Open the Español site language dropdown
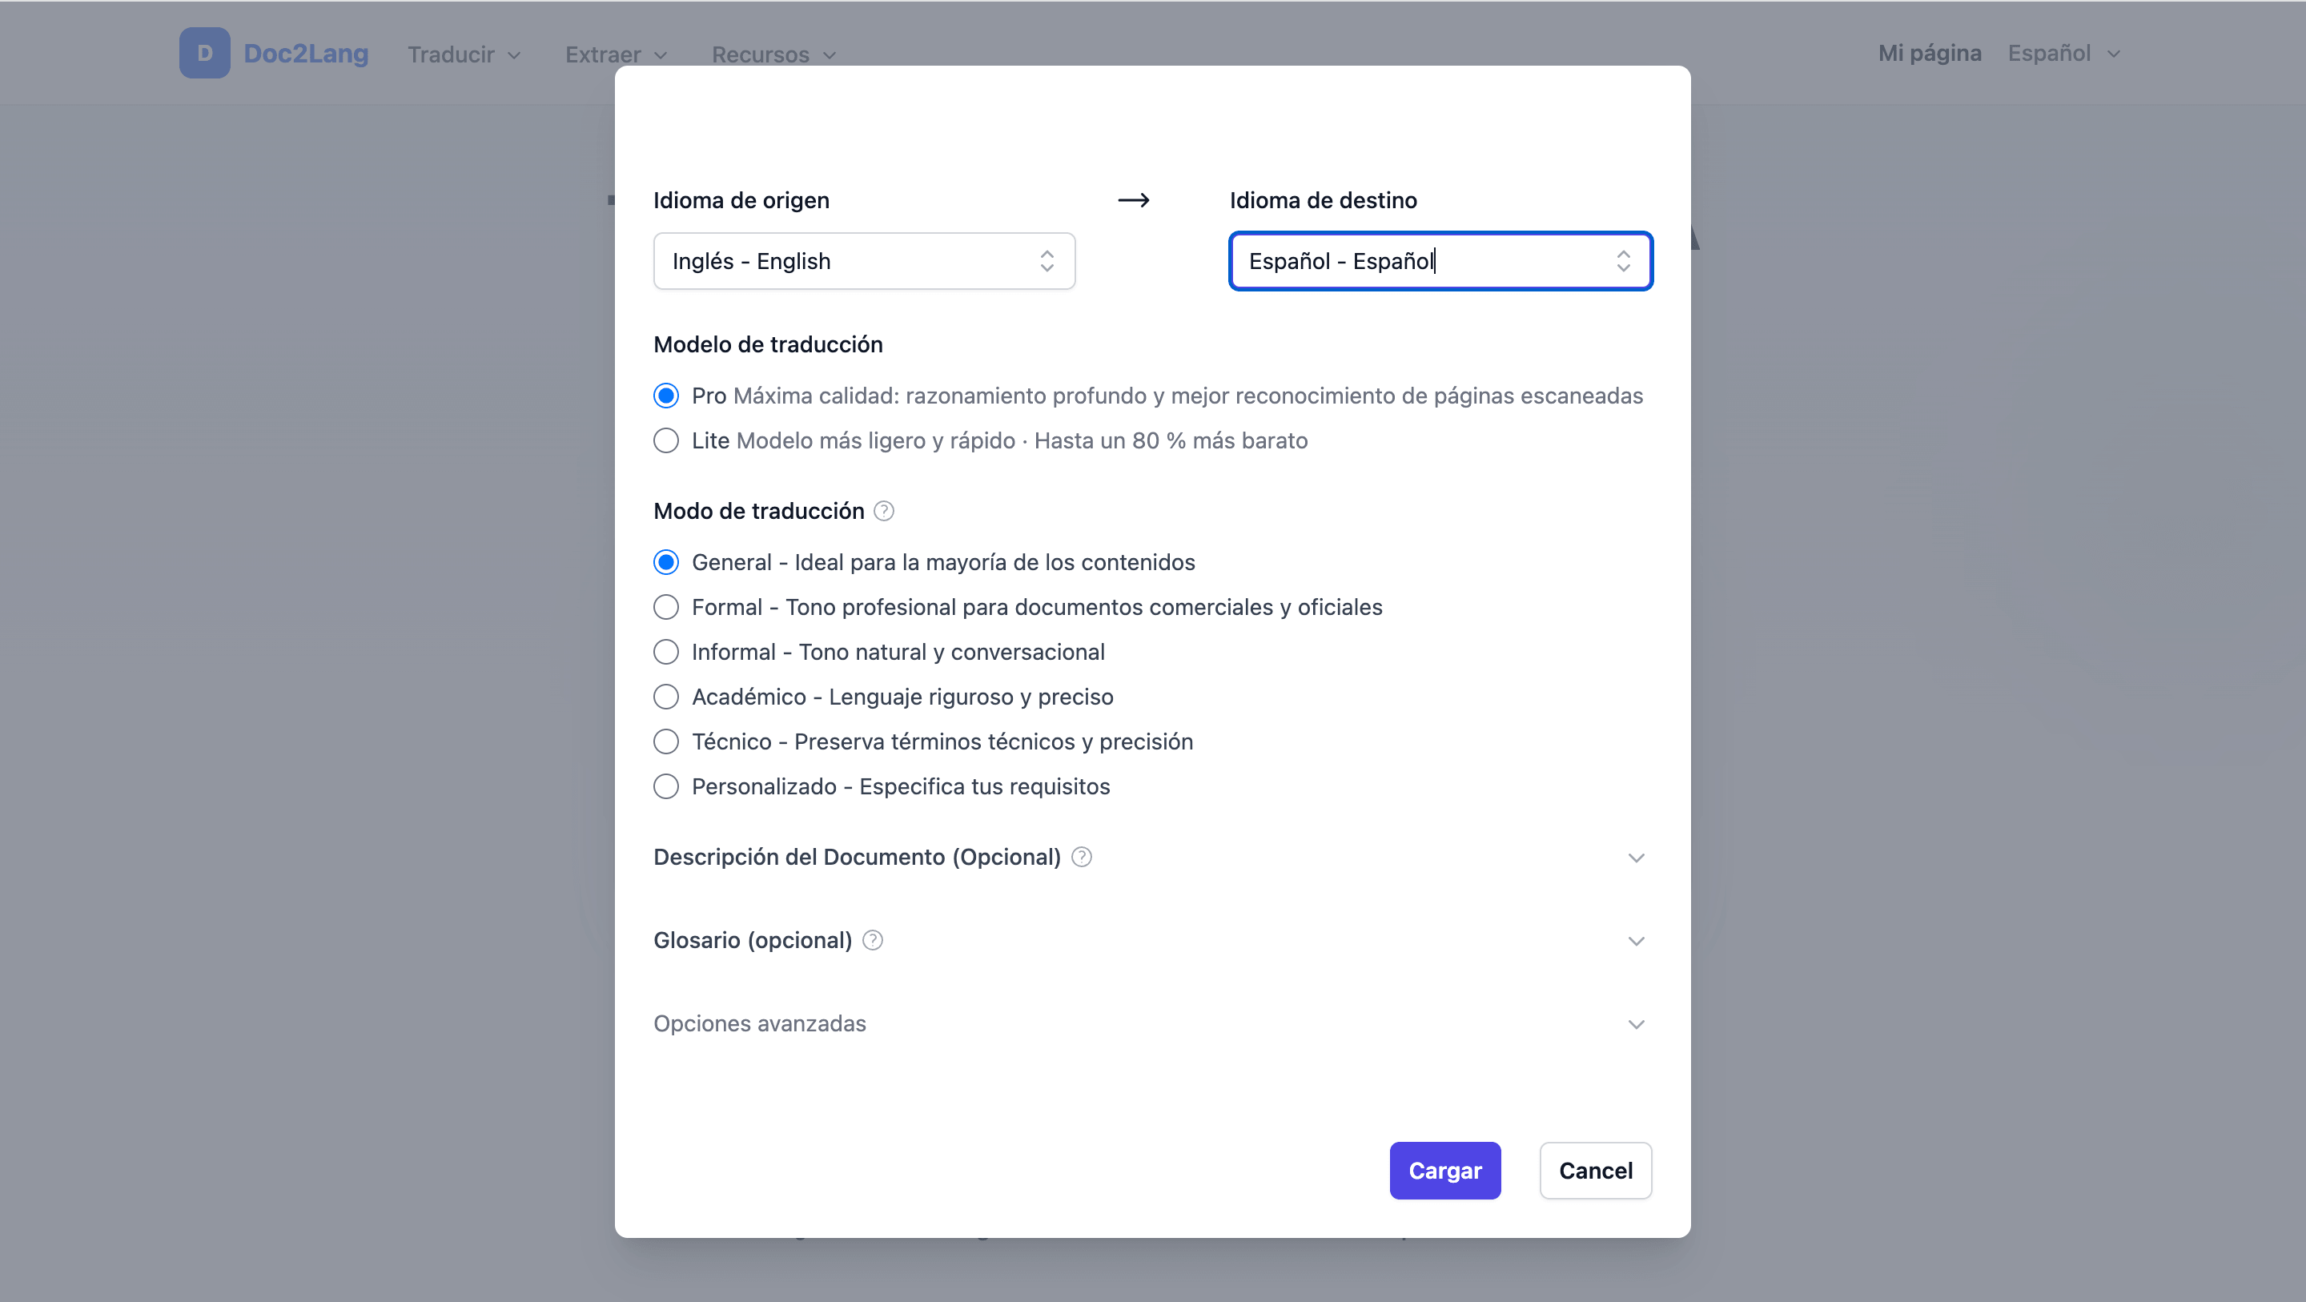2306x1302 pixels. 2063,54
